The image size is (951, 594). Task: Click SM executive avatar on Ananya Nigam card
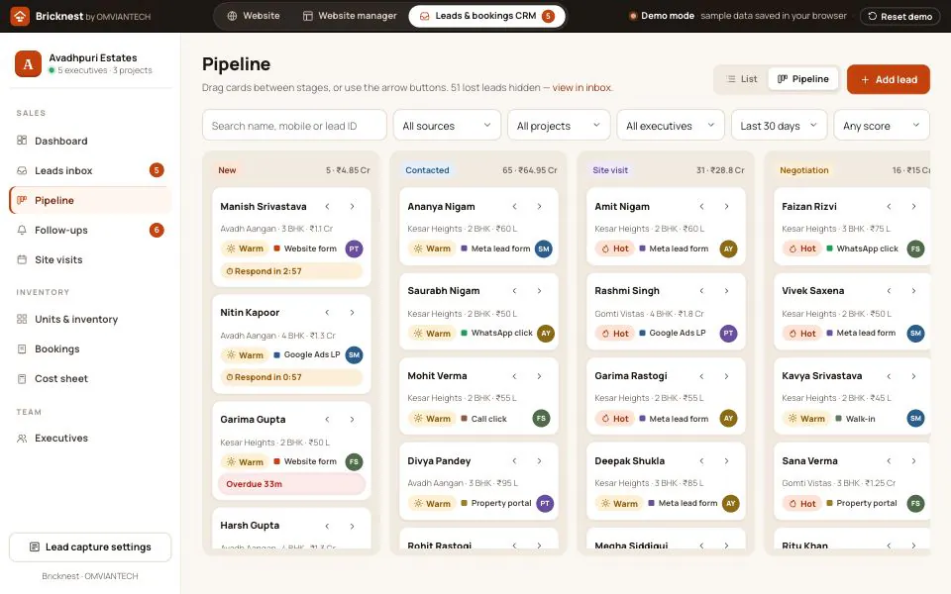(x=544, y=248)
